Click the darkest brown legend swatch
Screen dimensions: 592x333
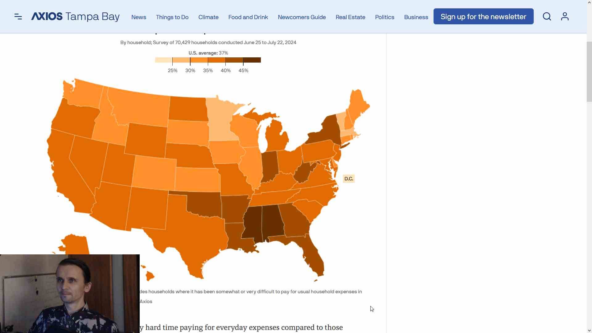252,60
